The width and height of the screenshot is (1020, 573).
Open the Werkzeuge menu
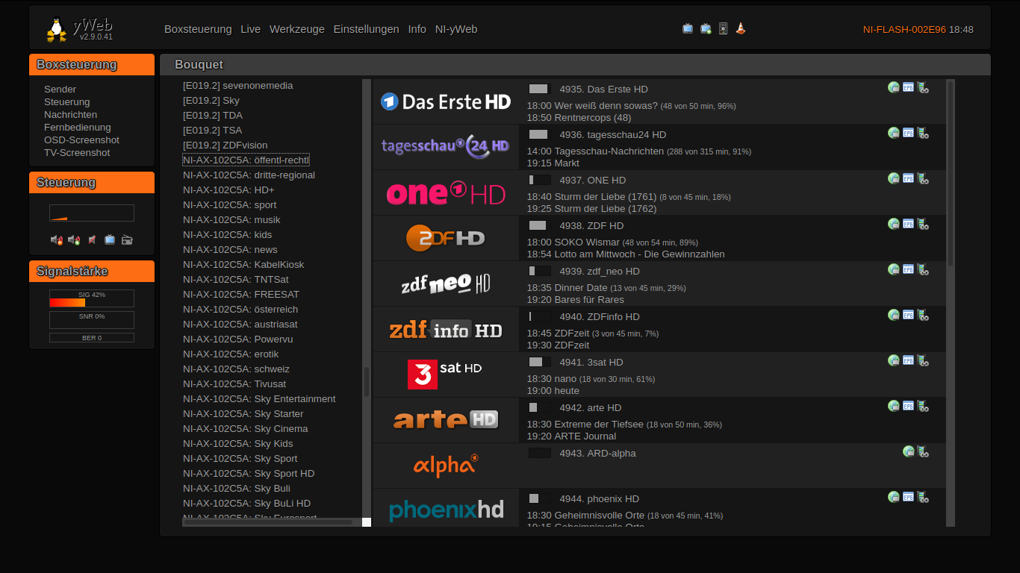pyautogui.click(x=297, y=29)
